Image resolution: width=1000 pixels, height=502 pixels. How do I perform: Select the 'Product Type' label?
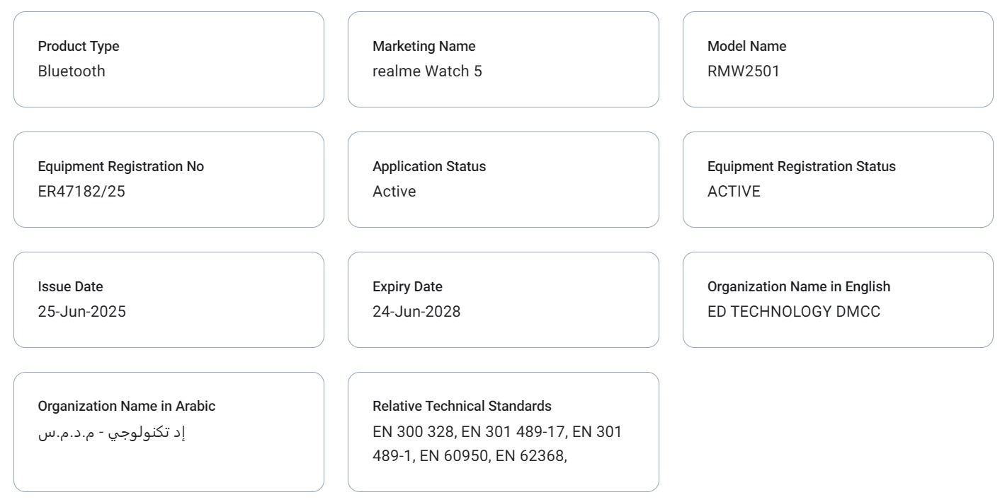pos(79,46)
